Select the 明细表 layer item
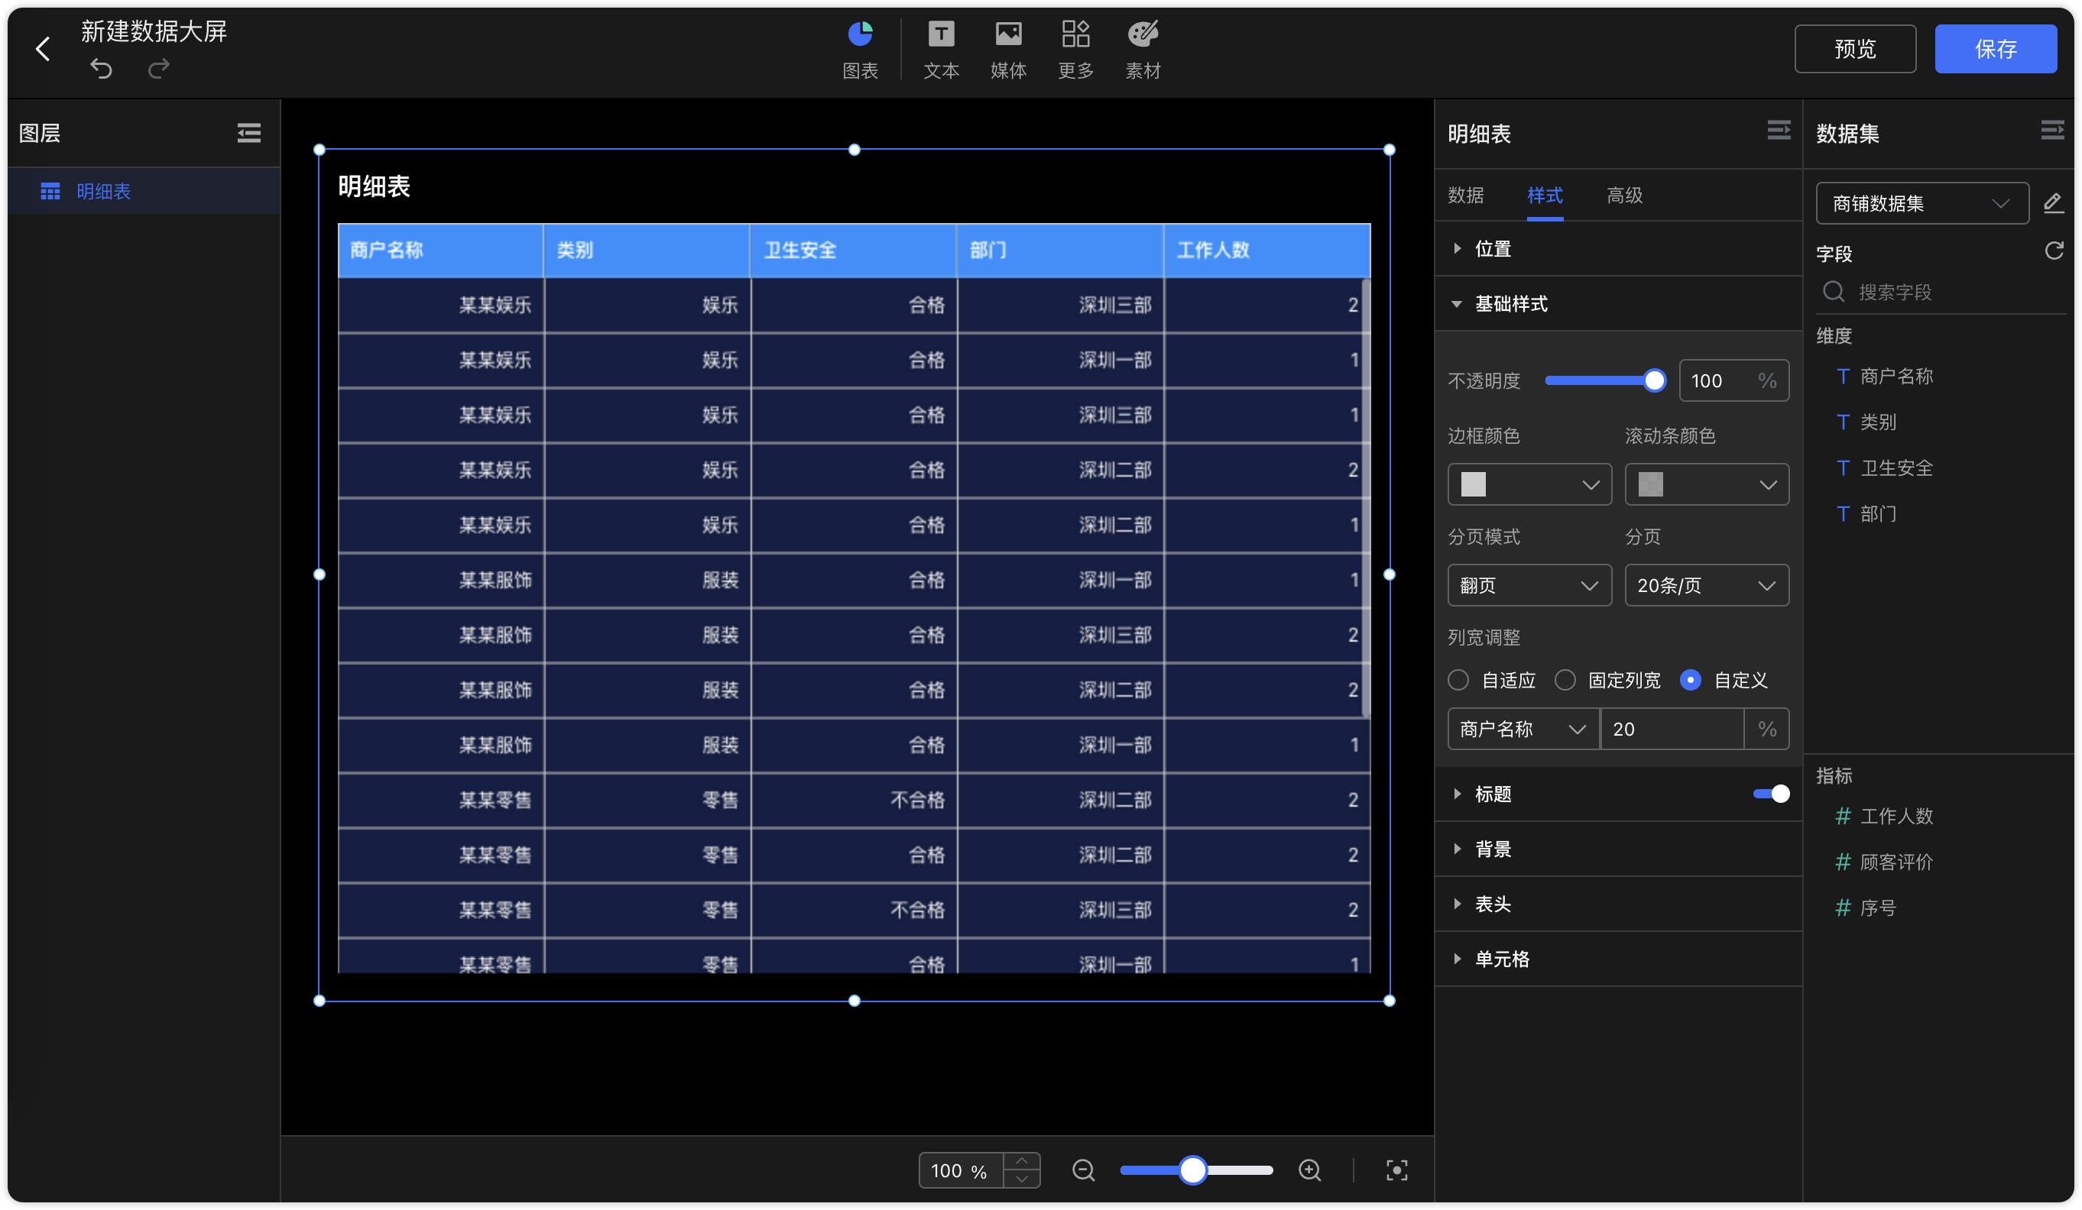The height and width of the screenshot is (1210, 2082). [x=144, y=192]
